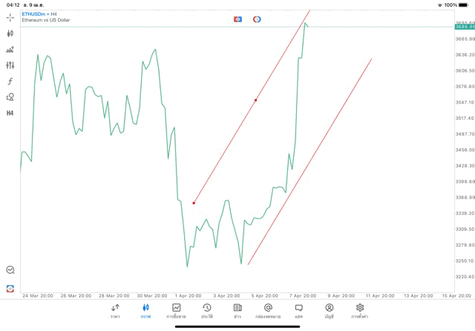This screenshot has height=331, width=475.
Task: Open chart type candlestick selector
Action: (10, 33)
